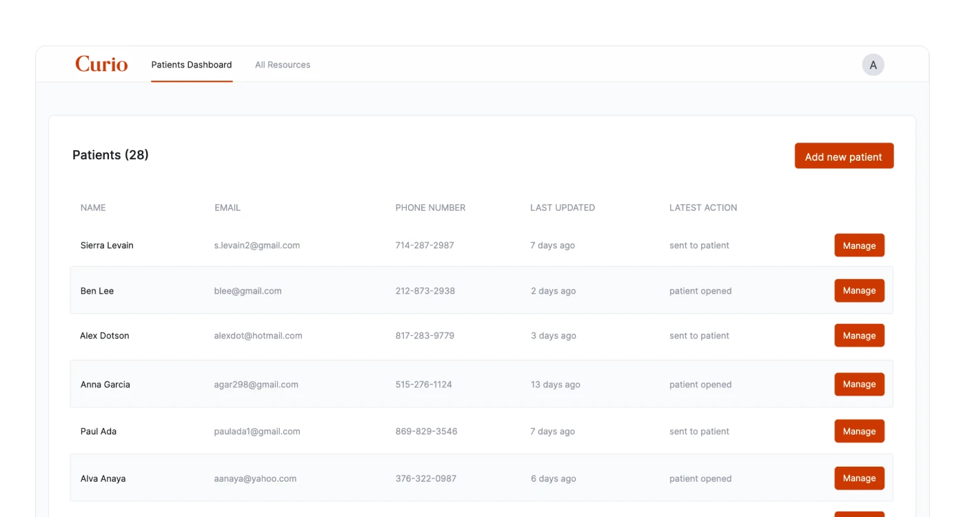Viewport: 965px width, 517px height.
Task: Select the Anna Garcia row name
Action: pyautogui.click(x=105, y=385)
